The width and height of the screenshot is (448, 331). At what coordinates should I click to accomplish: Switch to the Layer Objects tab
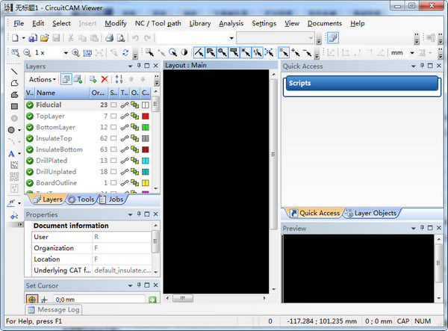point(371,213)
